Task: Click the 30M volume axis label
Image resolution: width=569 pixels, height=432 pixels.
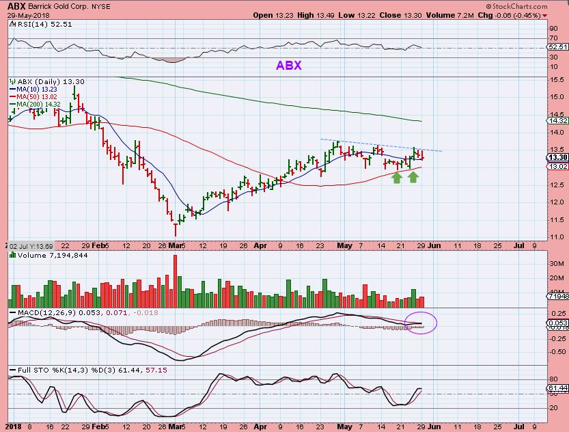Action: tap(557, 263)
